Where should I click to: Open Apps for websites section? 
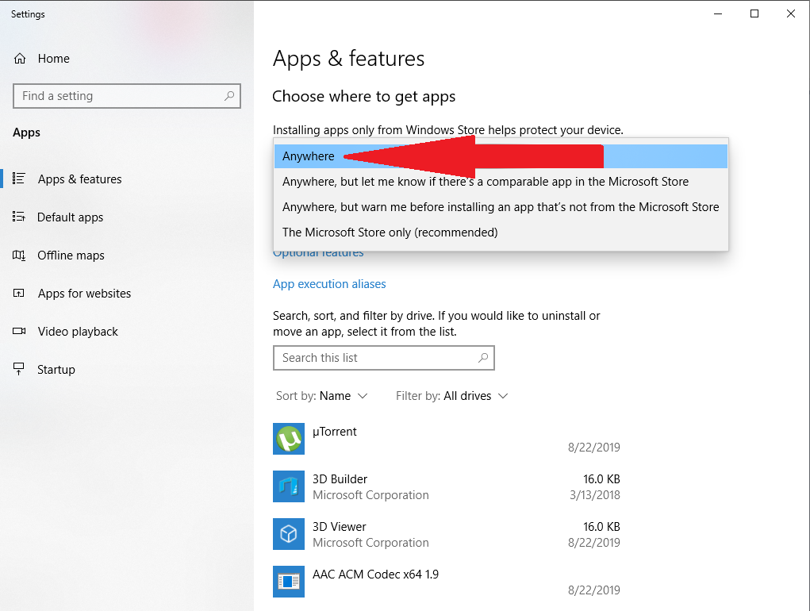coord(127,294)
